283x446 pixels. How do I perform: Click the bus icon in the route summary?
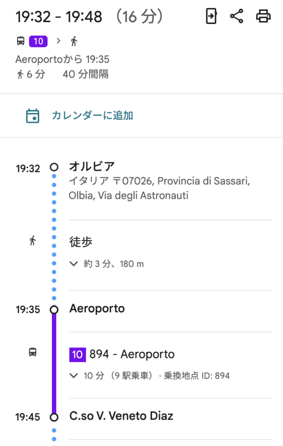(x=20, y=41)
